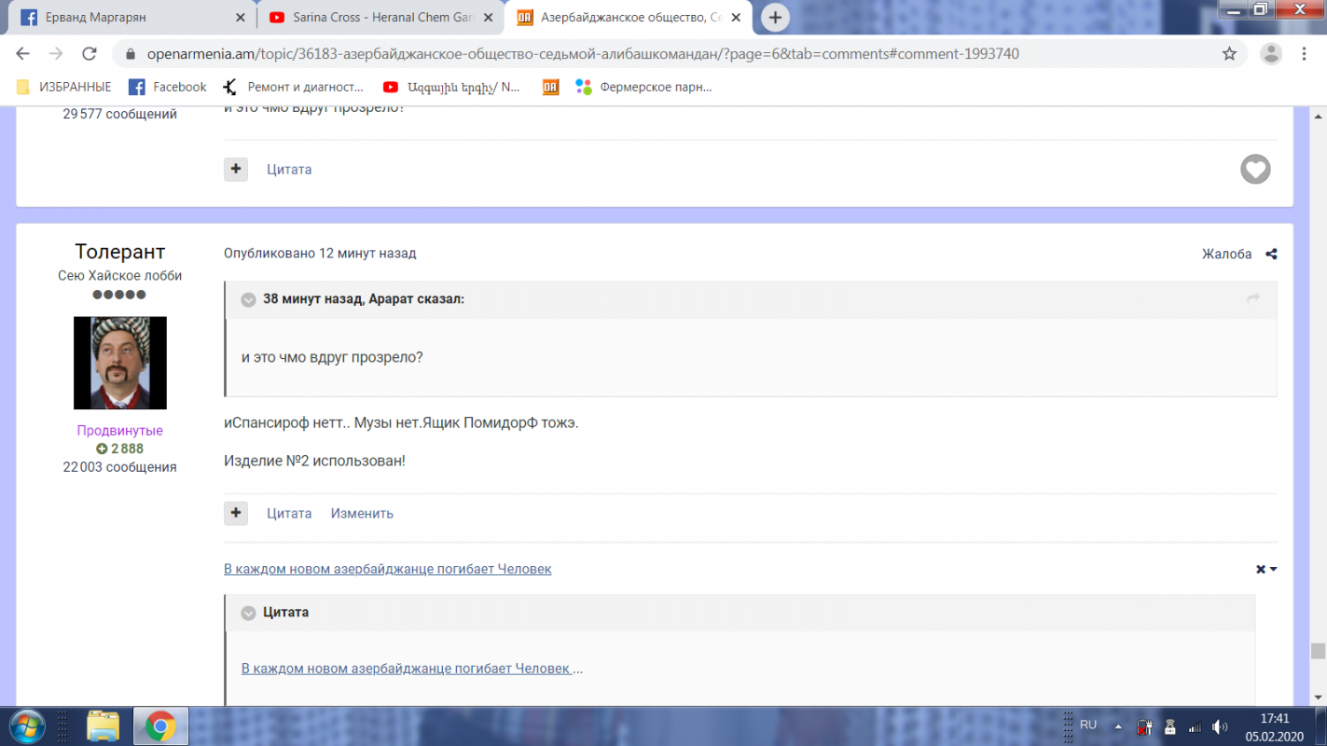The image size is (1327, 746).
Task: Click the quoted post's go-to-post arrow icon
Action: point(1252,298)
